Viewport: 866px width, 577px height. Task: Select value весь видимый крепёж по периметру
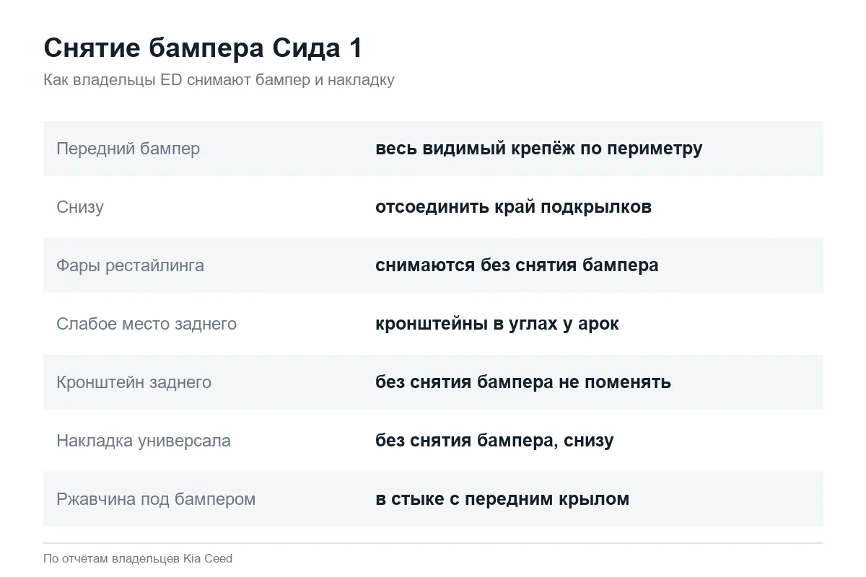pyautogui.click(x=538, y=149)
